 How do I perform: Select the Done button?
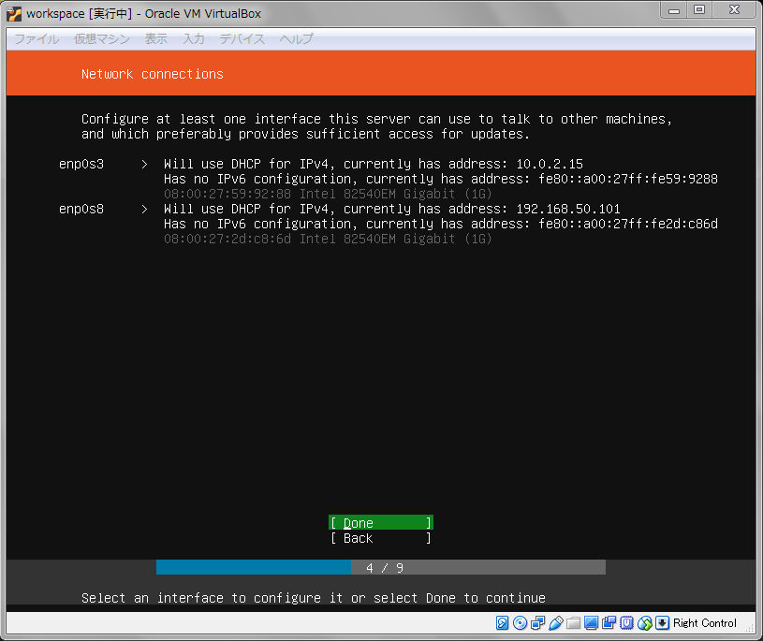381,523
